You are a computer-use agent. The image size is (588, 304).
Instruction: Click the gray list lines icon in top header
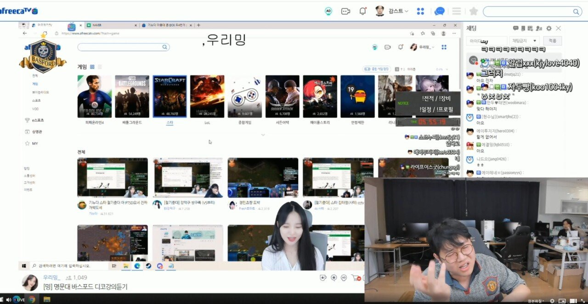pyautogui.click(x=457, y=11)
